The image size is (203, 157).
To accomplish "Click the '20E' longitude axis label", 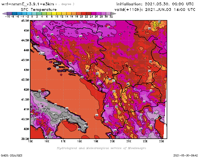I will [x=112, y=141].
